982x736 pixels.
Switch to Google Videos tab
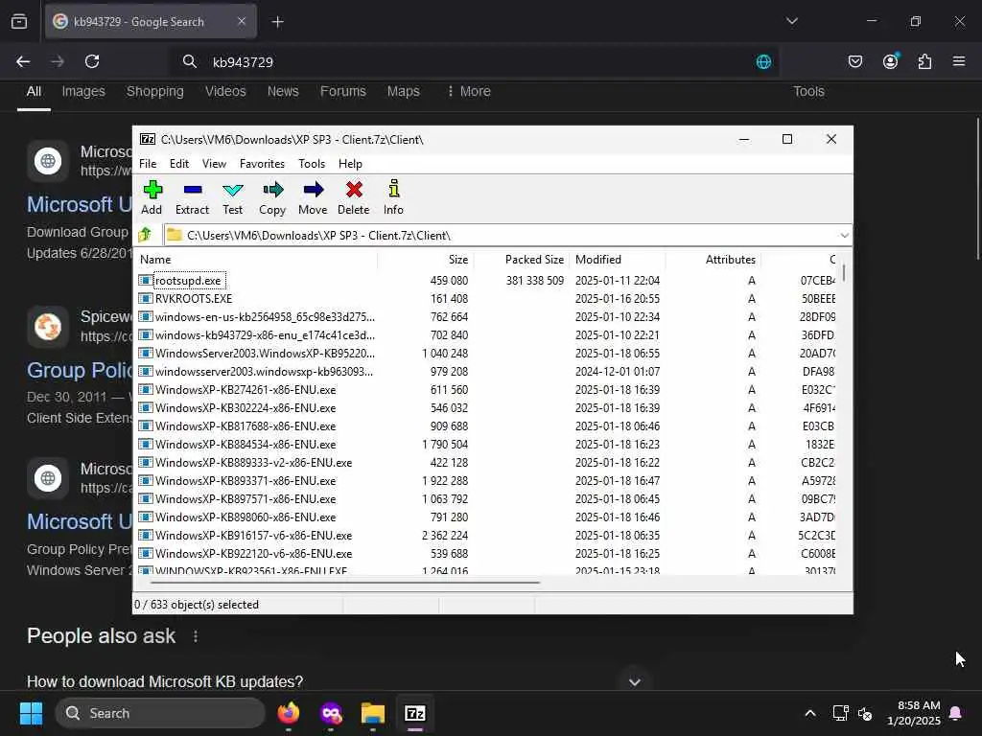point(225,91)
